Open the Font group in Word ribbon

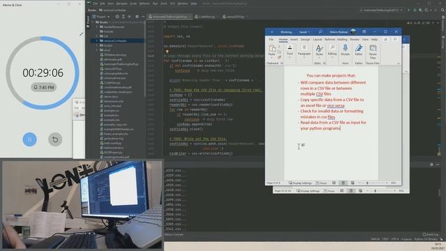[x=290, y=51]
